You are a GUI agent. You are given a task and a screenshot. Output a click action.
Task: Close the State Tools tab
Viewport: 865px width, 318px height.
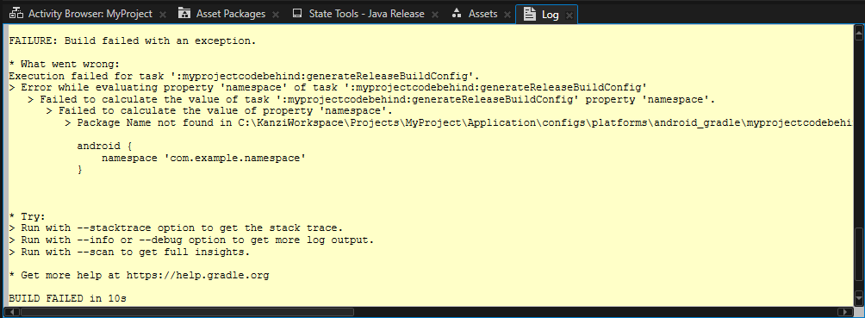435,15
